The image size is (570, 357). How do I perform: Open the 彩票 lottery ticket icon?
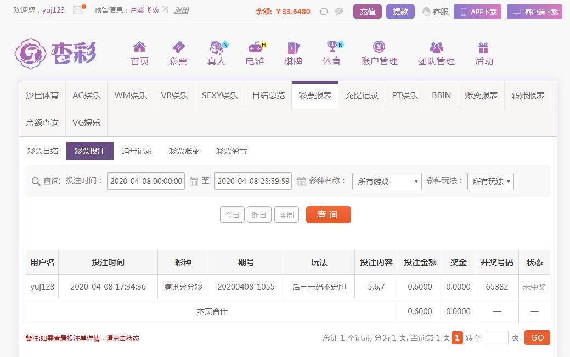(x=178, y=47)
